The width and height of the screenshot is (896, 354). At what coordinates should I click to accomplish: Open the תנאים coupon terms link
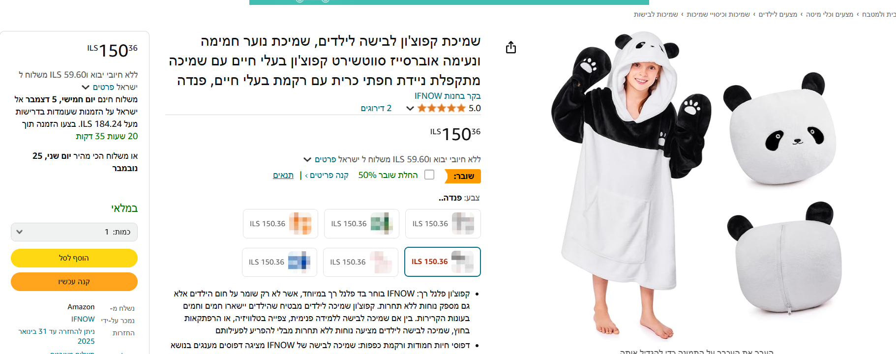283,175
